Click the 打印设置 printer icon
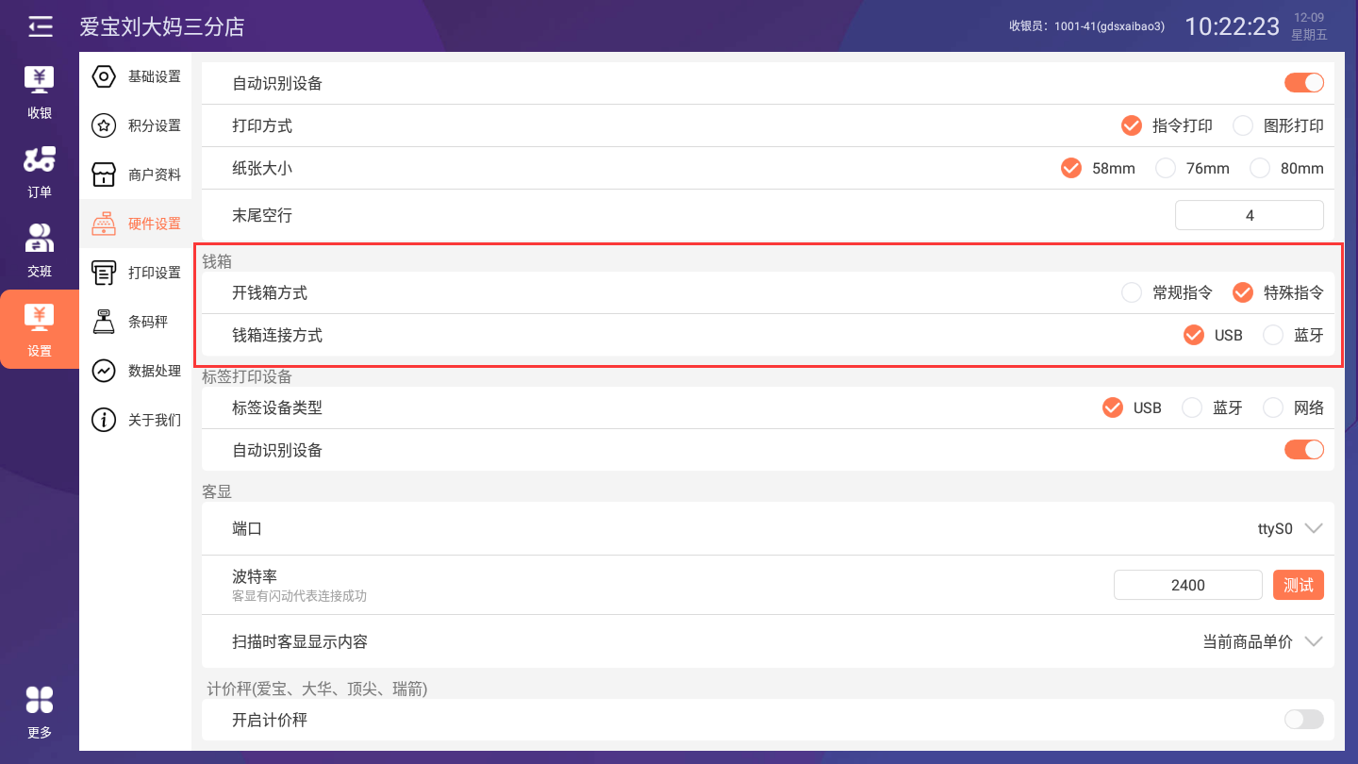Screen dimensions: 1358x764 click(x=104, y=273)
